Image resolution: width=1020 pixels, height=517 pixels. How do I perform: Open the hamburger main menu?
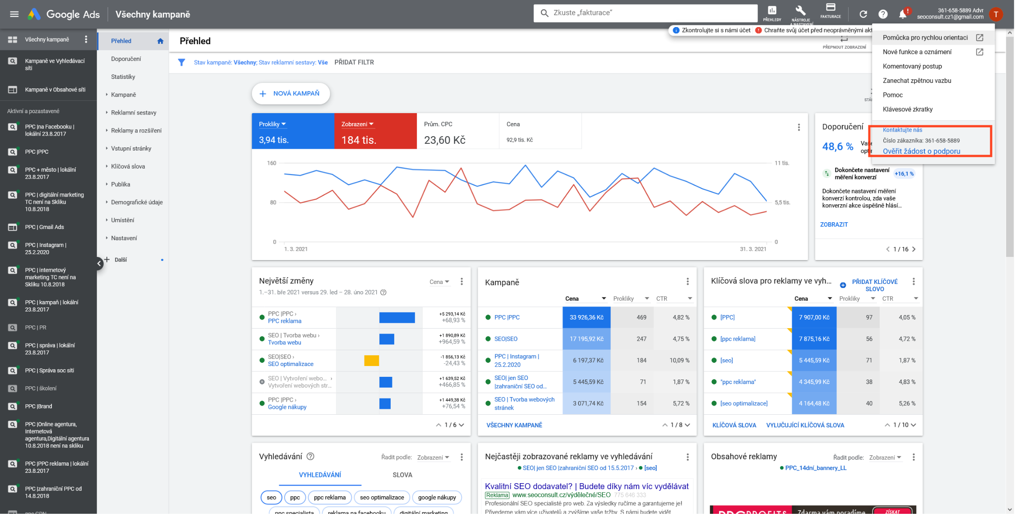tap(14, 14)
